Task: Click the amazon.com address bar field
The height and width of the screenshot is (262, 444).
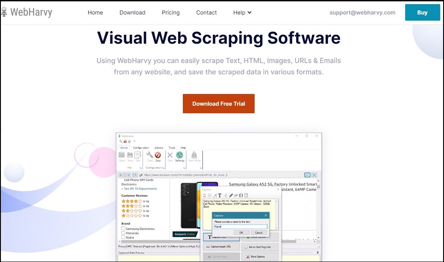Action: tap(223, 175)
